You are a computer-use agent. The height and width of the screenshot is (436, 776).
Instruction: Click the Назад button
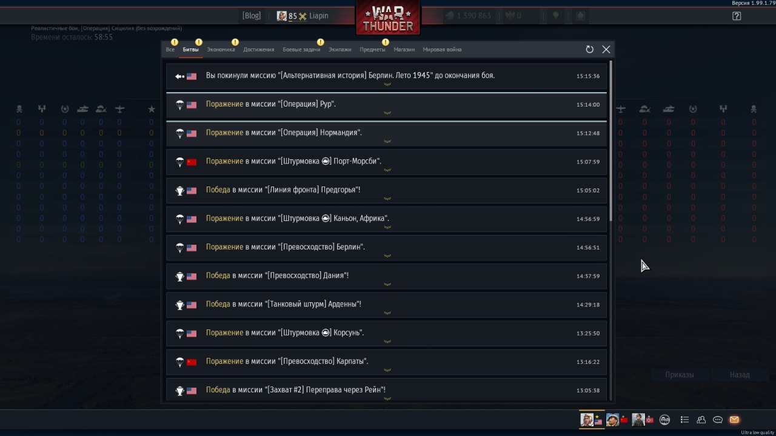pos(740,375)
